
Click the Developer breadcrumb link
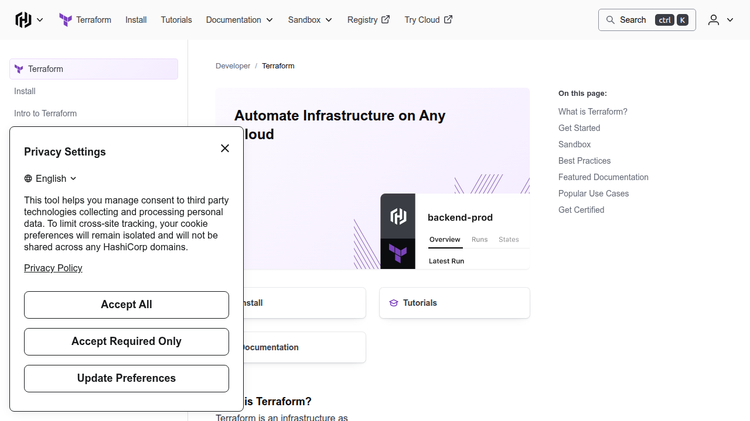coord(233,66)
